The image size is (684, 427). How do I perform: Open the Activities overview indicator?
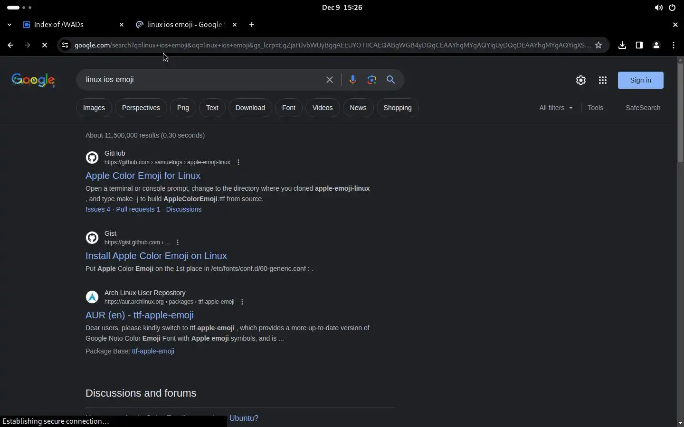click(x=19, y=8)
